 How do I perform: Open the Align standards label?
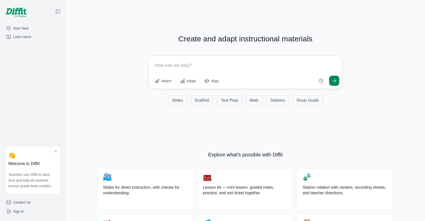point(215,81)
